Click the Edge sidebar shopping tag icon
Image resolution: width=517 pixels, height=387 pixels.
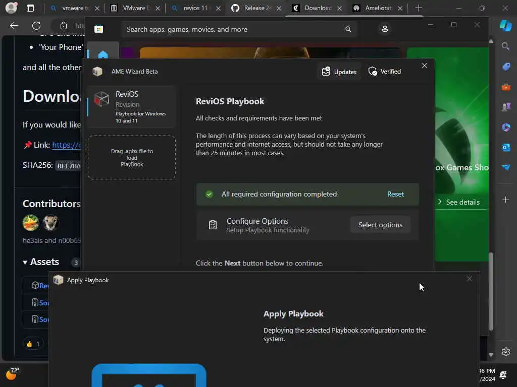(x=506, y=67)
